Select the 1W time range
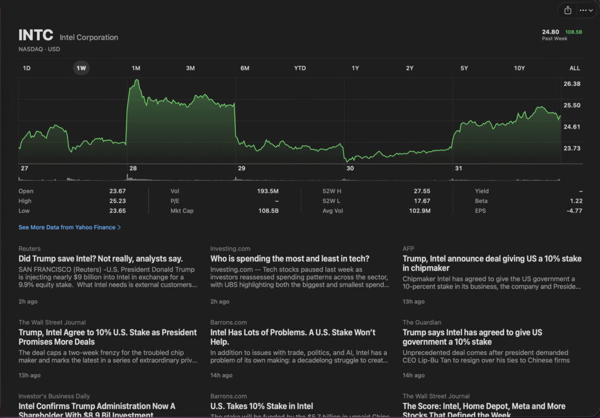The image size is (600, 418). pos(81,68)
